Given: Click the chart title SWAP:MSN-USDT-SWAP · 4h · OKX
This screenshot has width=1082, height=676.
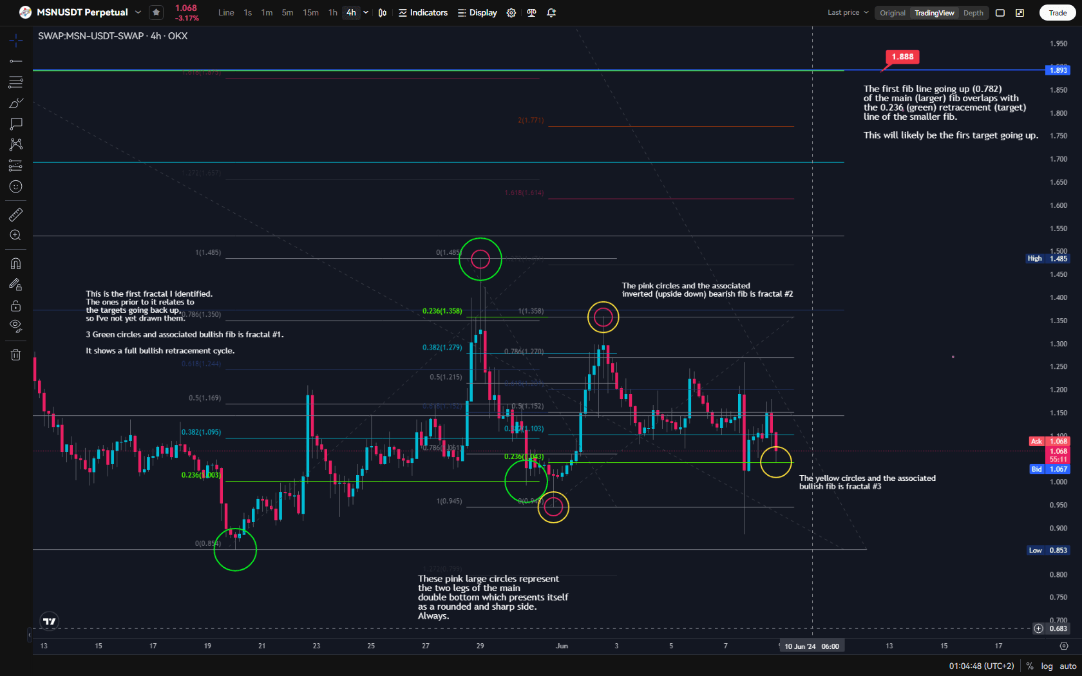Looking at the screenshot, I should click(113, 36).
